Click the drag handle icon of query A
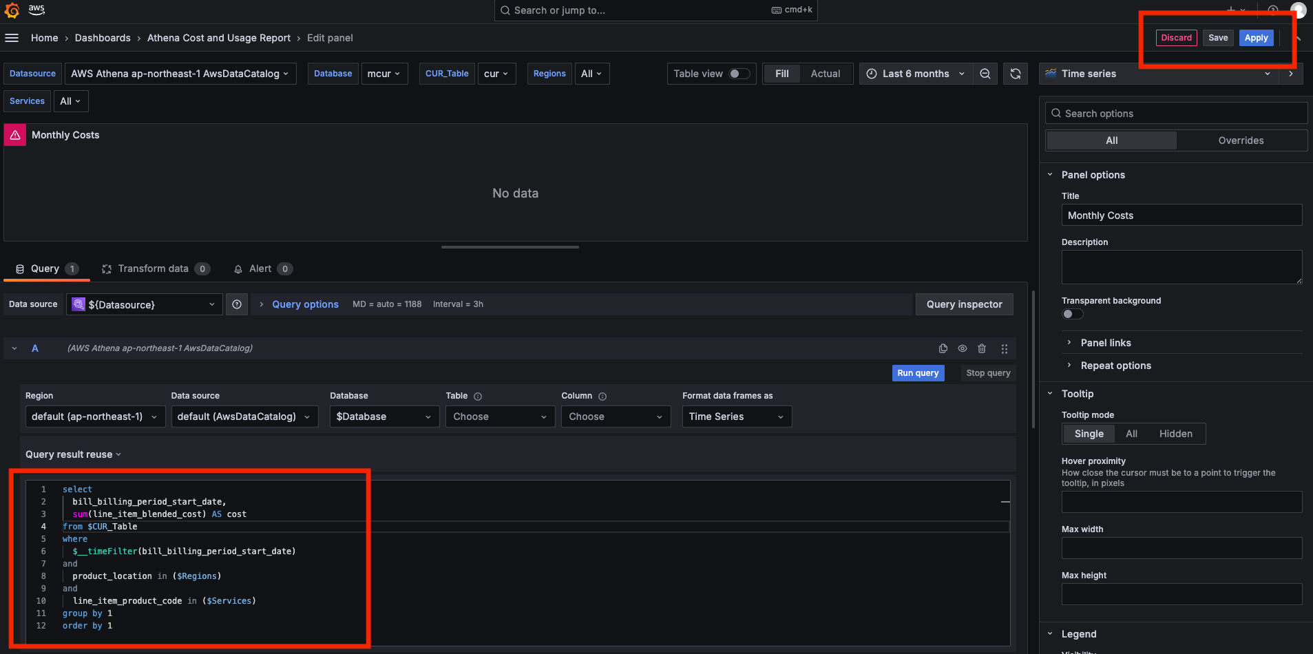1313x654 pixels. (x=1005, y=348)
